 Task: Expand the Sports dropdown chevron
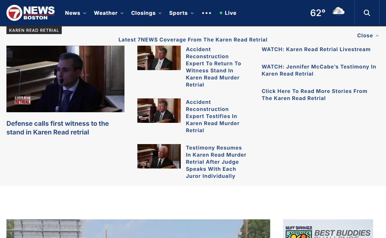[192, 13]
